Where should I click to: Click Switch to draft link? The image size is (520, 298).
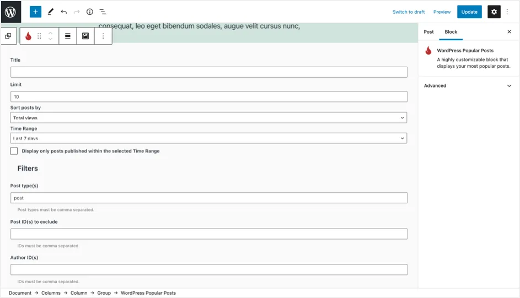pos(409,12)
